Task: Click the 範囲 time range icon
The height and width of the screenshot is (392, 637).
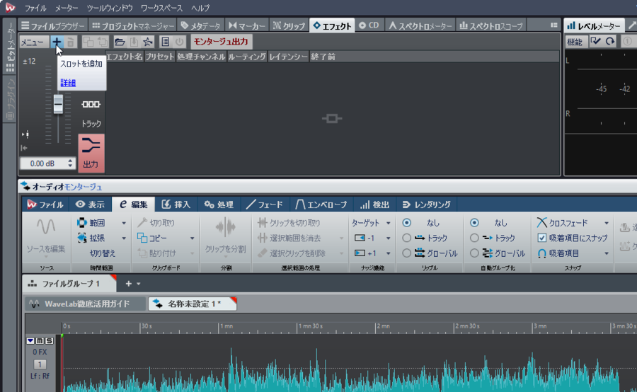Action: tap(82, 223)
